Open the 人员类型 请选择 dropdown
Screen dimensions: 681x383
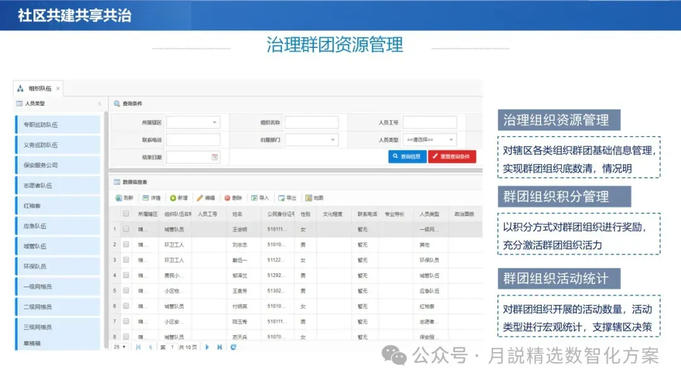click(430, 140)
